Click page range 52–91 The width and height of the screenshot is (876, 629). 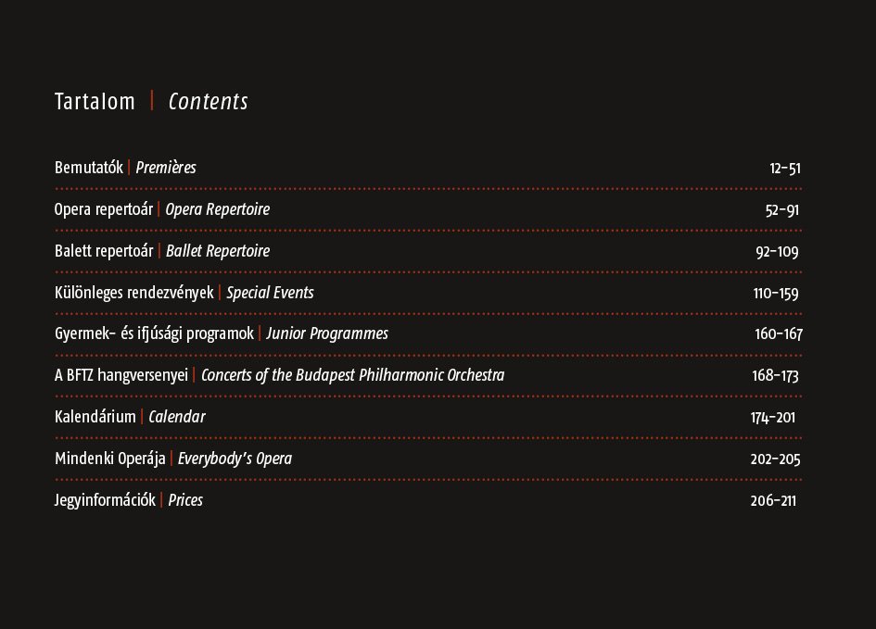[x=782, y=210]
